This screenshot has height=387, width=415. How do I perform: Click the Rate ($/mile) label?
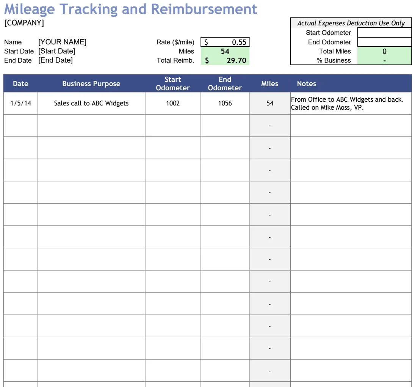(175, 42)
